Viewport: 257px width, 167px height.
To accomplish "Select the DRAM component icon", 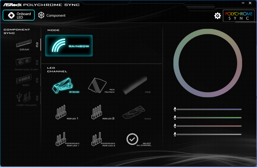I will (x=24, y=45).
